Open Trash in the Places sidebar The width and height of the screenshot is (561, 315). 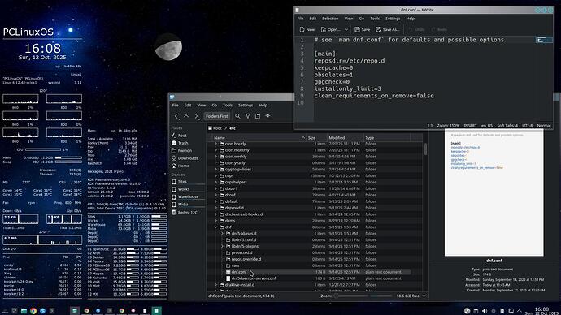[x=183, y=143]
